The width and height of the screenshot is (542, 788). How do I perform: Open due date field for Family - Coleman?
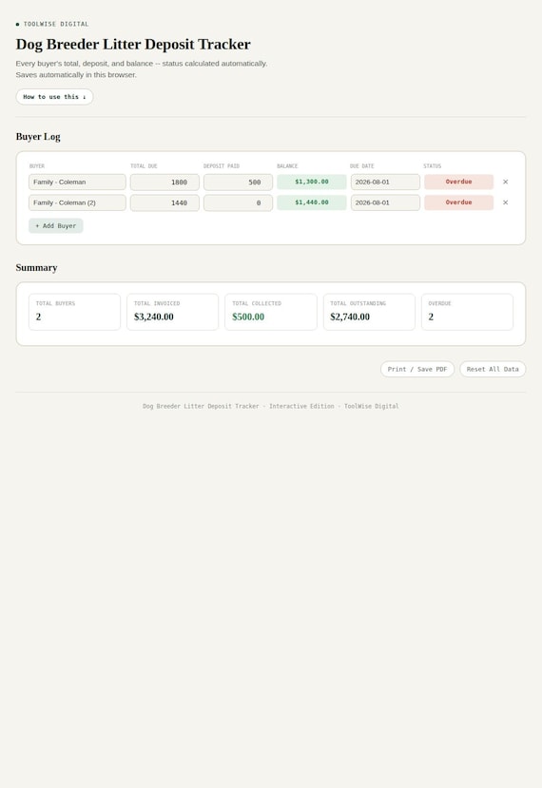point(385,182)
